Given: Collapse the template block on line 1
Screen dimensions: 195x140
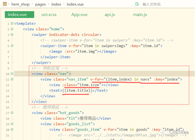Looking at the screenshot, I should click(12, 24).
